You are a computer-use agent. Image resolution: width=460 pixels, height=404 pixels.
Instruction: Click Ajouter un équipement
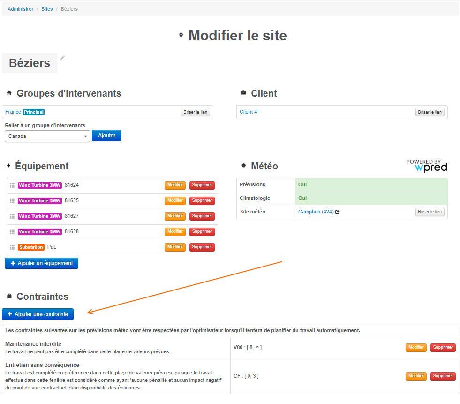[41, 263]
